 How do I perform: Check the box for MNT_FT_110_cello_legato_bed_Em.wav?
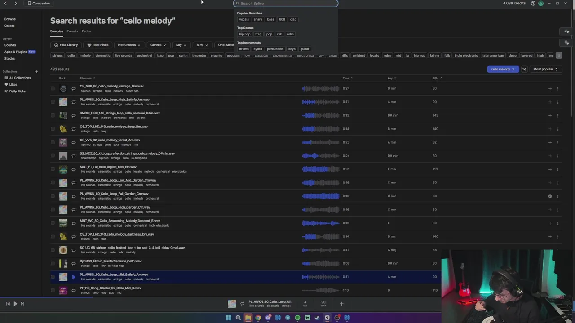pyautogui.click(x=53, y=169)
